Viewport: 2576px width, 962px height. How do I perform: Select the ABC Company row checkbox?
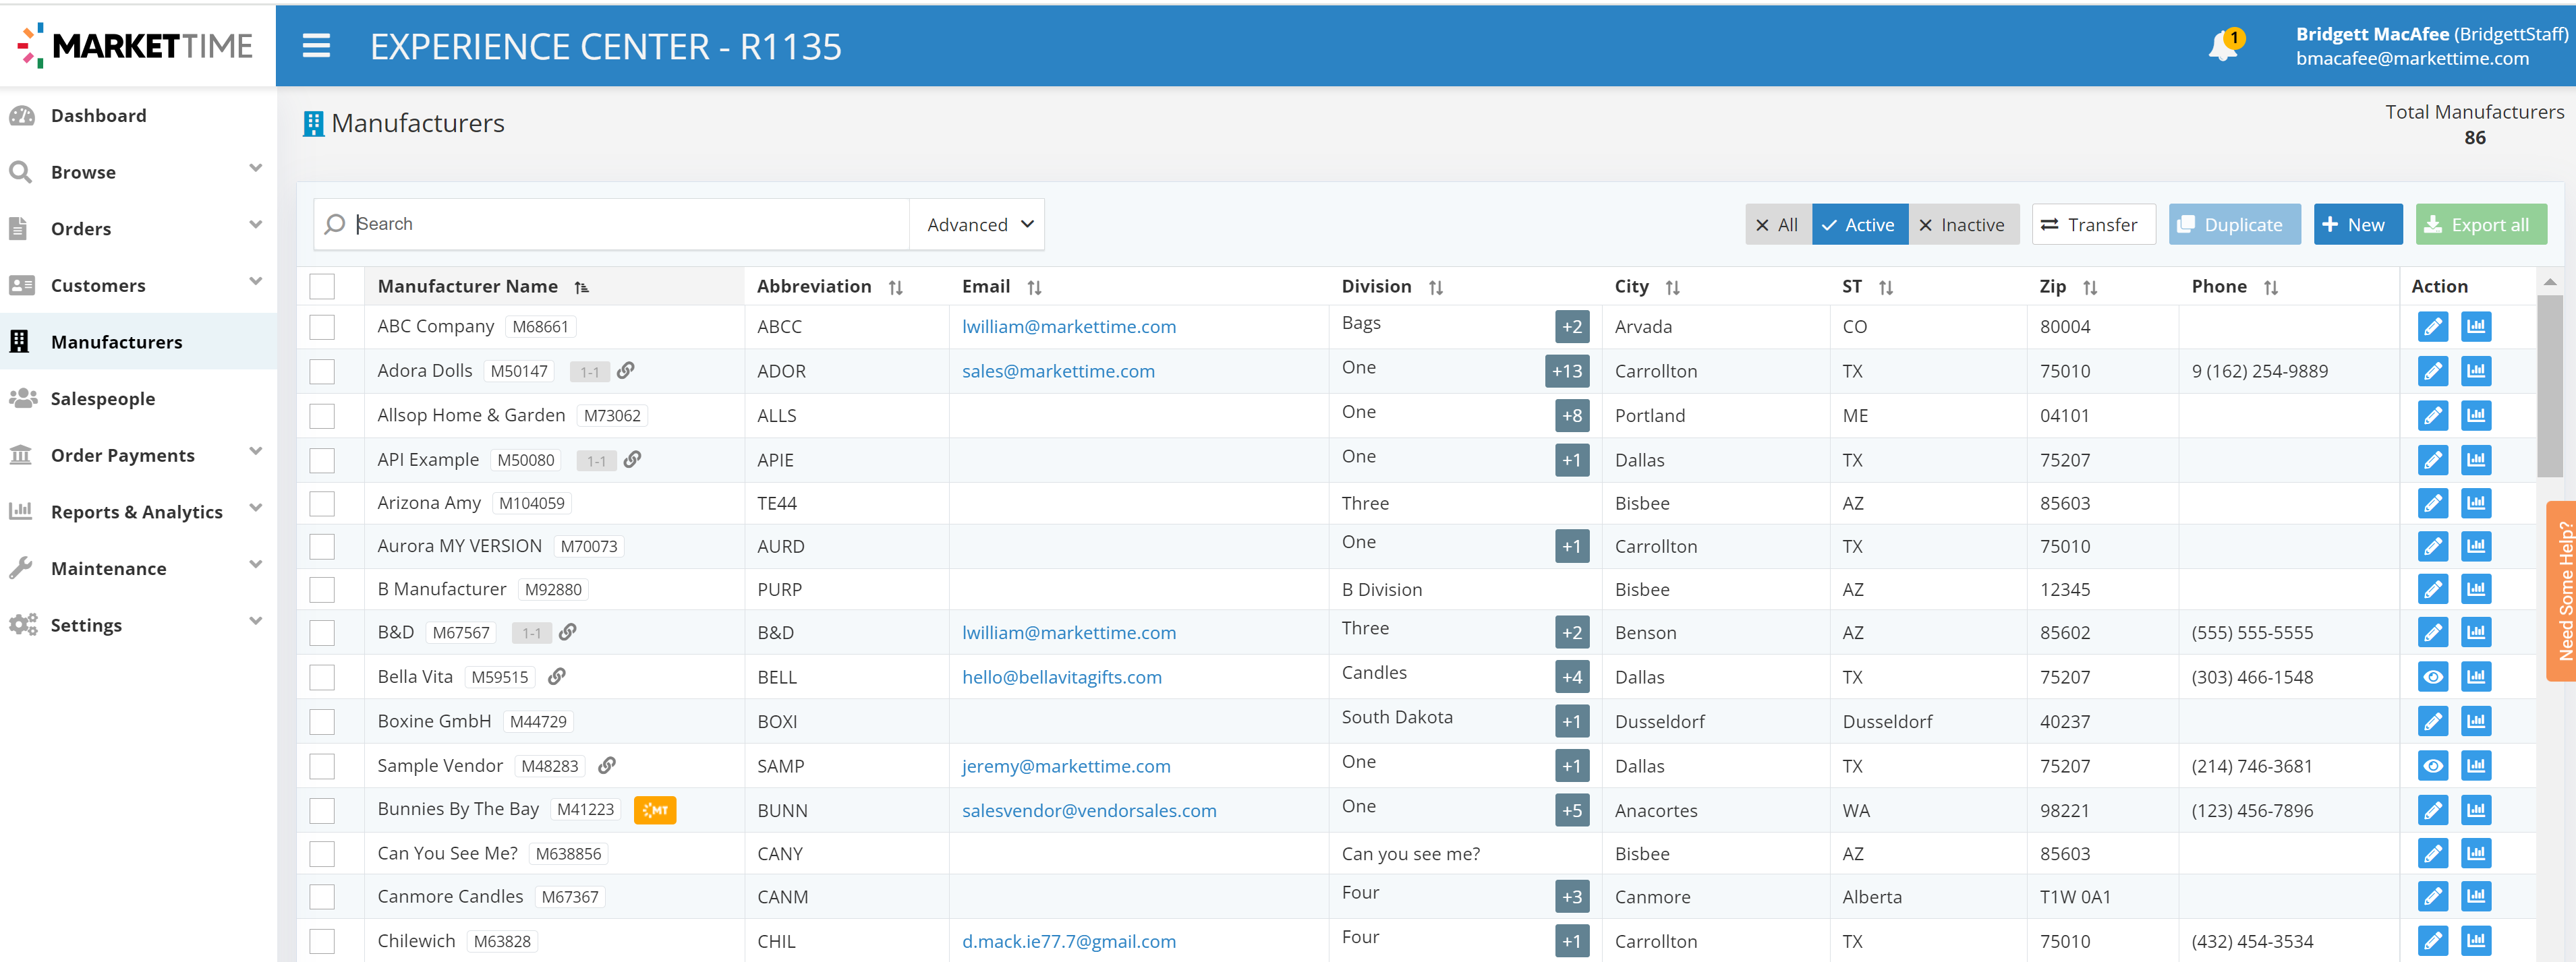(x=322, y=327)
